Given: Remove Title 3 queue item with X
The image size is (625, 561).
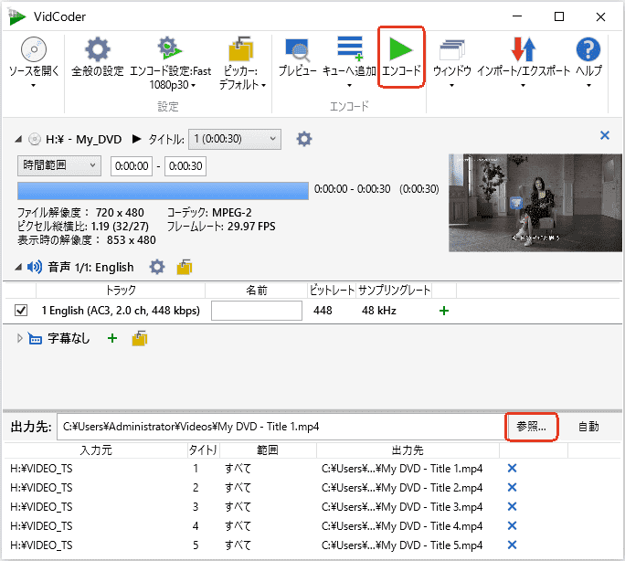Looking at the screenshot, I should point(512,506).
